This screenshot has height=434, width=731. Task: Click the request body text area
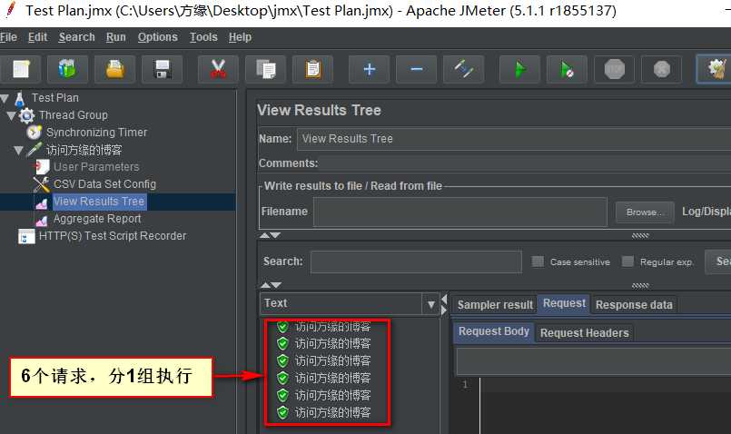[605, 406]
